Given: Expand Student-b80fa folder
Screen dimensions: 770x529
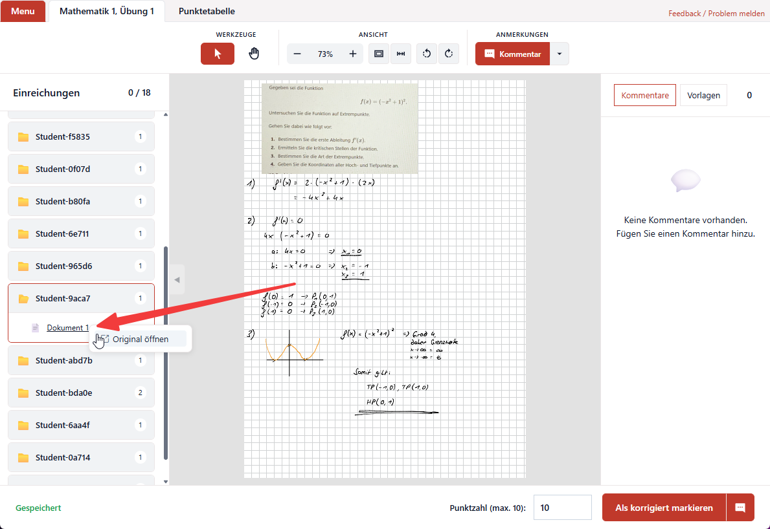Looking at the screenshot, I should 81,202.
